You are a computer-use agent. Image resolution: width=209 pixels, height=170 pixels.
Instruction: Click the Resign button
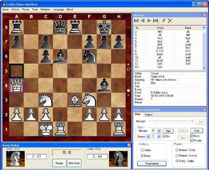59,163
